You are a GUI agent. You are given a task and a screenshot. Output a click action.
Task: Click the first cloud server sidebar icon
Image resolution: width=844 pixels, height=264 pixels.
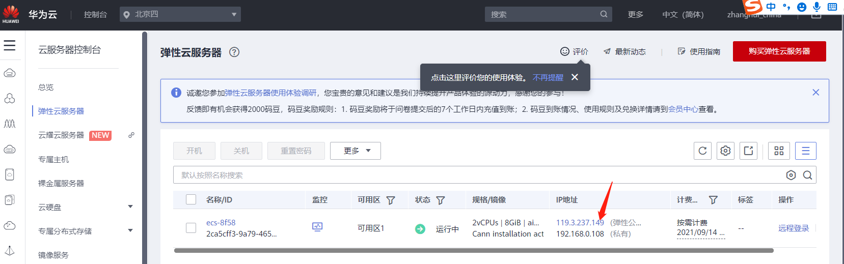tap(10, 73)
